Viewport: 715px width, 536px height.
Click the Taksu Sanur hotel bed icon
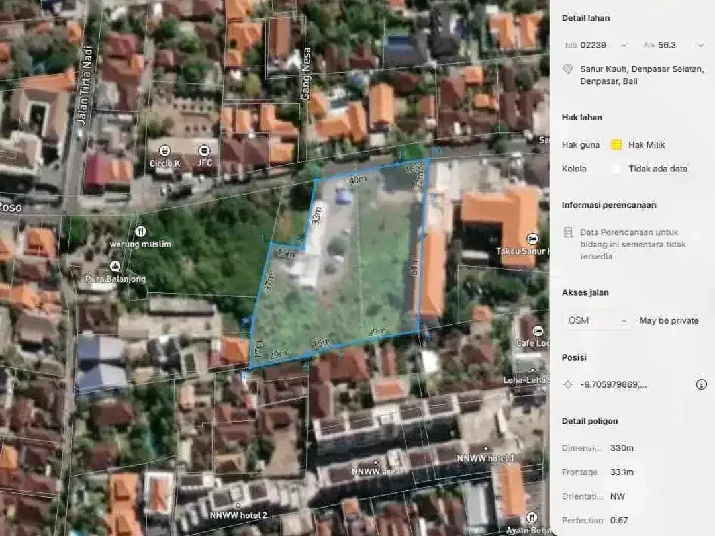point(532,239)
